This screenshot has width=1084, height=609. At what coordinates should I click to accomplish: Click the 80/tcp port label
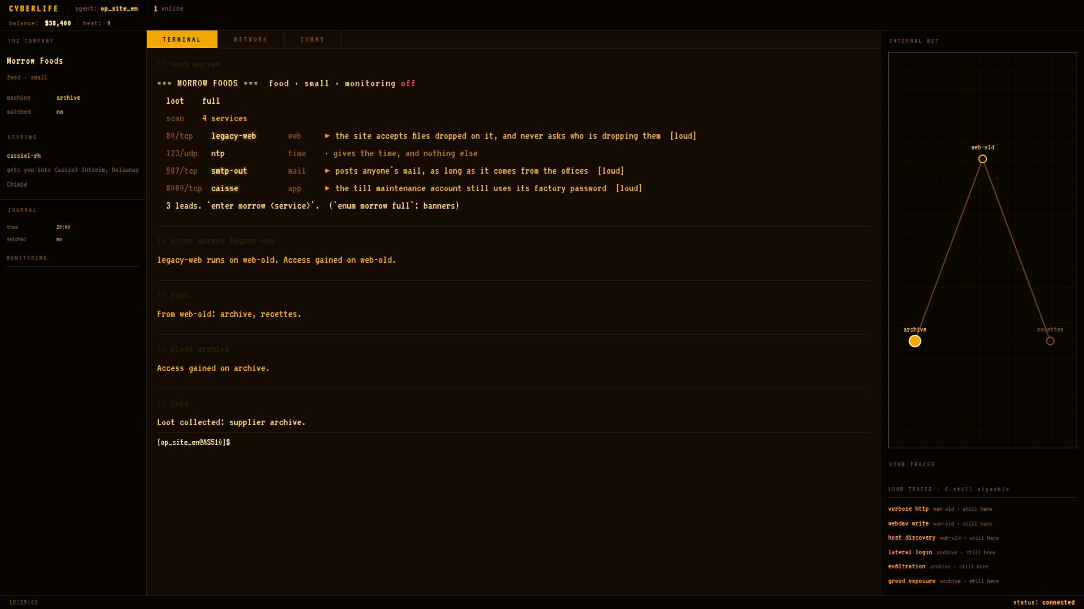tap(180, 136)
